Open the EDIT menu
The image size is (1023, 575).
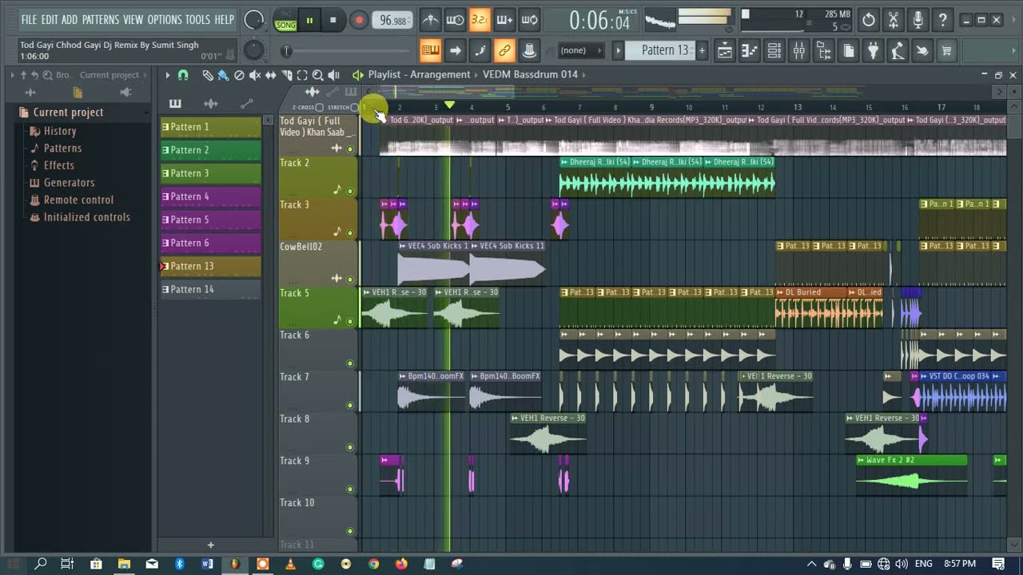(x=50, y=20)
